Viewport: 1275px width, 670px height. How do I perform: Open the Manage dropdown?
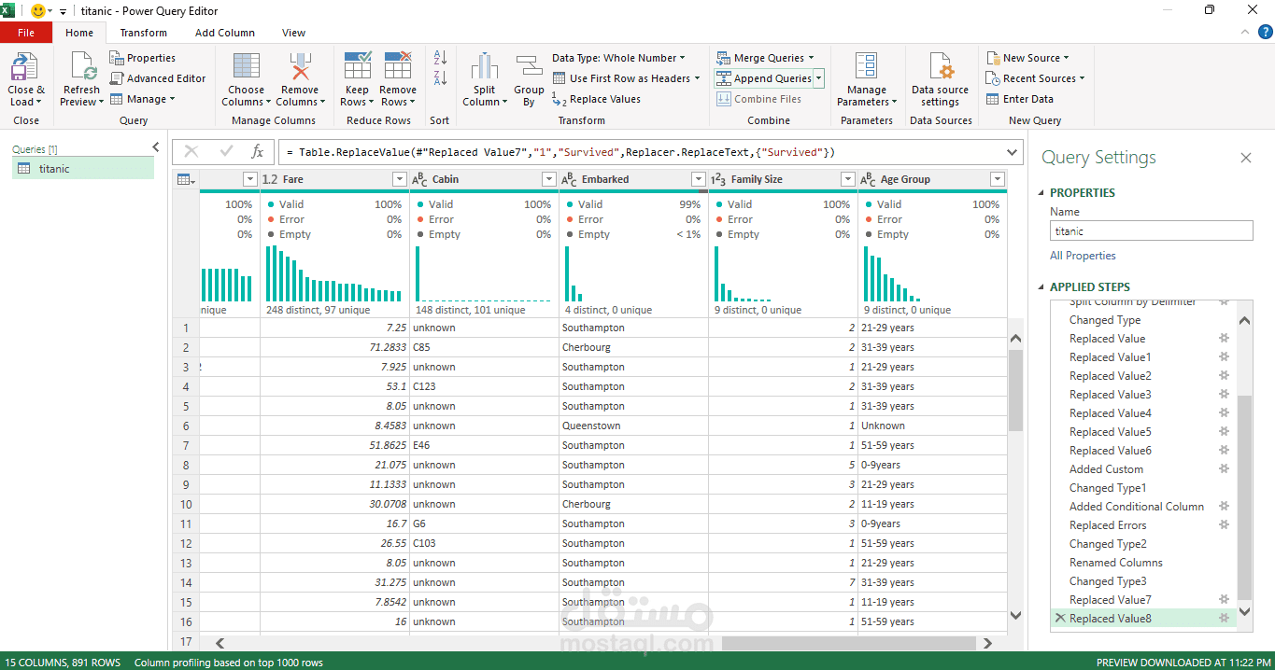click(x=142, y=99)
